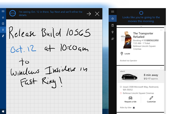
Task: Click Uber logo icon beside Rides by Uber
Action: pyautogui.click(x=134, y=108)
